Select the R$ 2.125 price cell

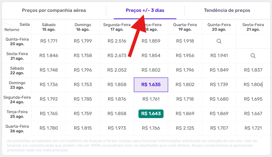[x=185, y=128]
